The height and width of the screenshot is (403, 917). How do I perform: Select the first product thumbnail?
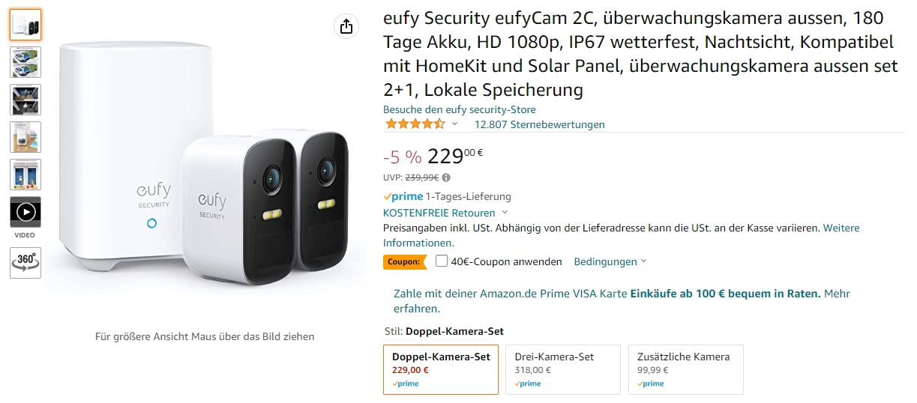click(25, 25)
